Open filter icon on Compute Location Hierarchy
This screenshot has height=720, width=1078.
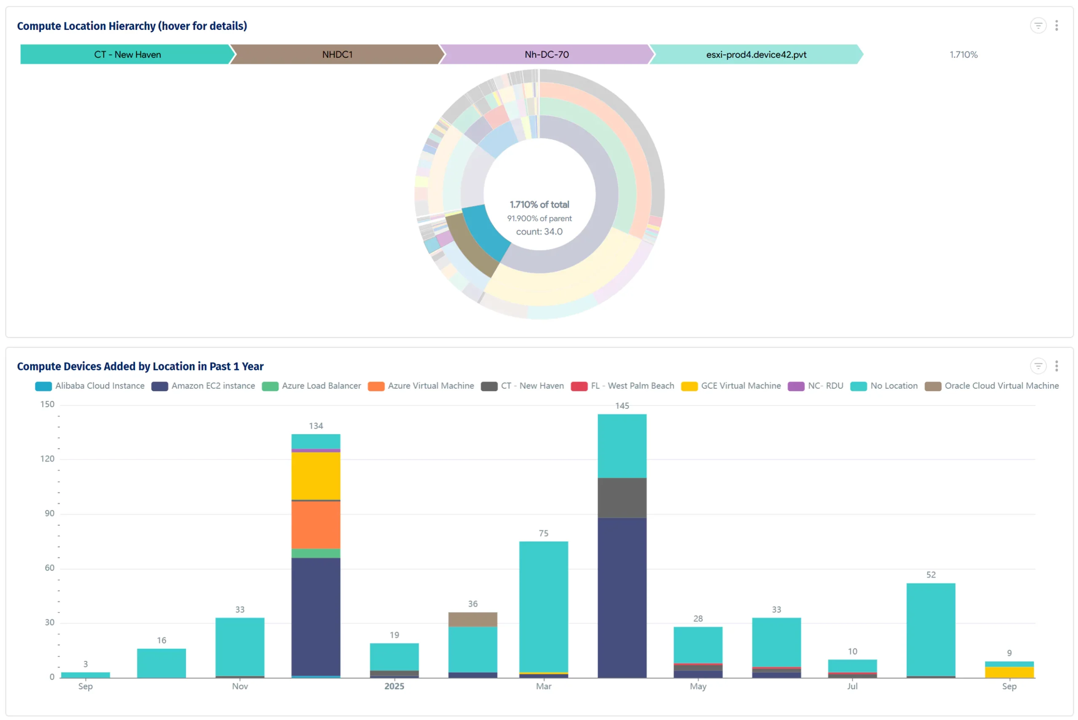tap(1038, 26)
